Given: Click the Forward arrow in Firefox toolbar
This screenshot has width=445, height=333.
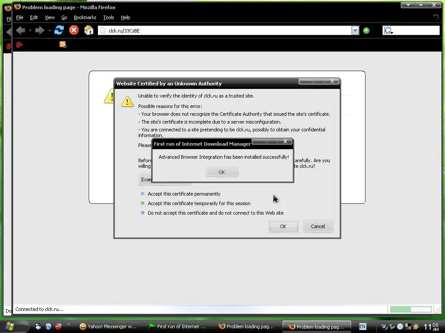Looking at the screenshot, I should click(40, 30).
